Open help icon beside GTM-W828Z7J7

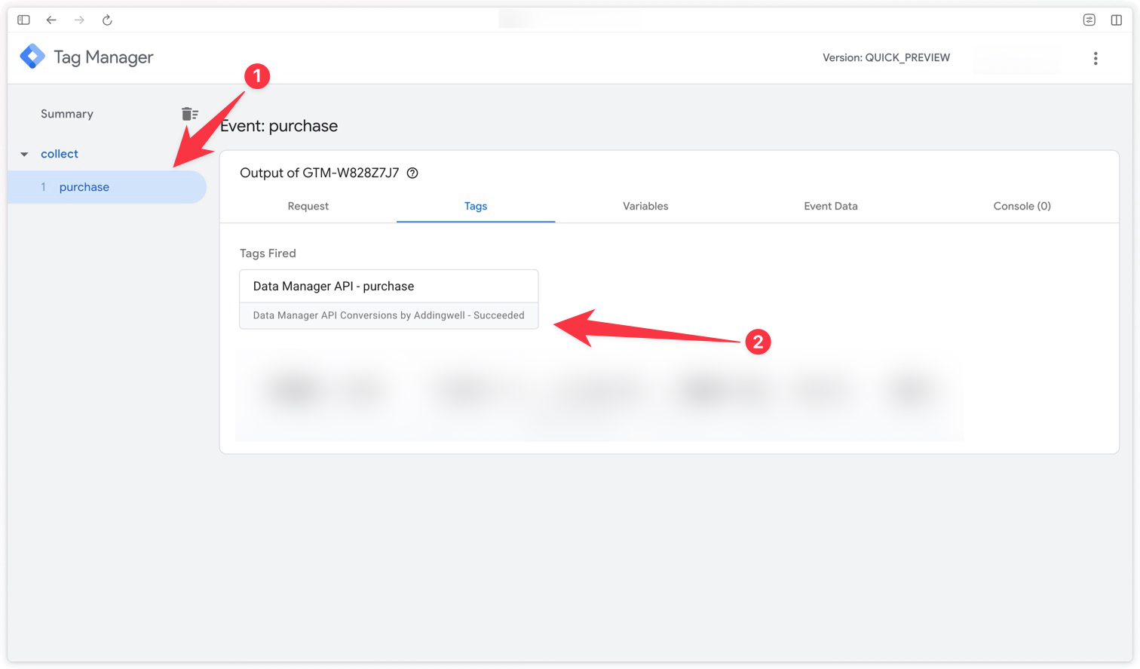[x=412, y=173]
